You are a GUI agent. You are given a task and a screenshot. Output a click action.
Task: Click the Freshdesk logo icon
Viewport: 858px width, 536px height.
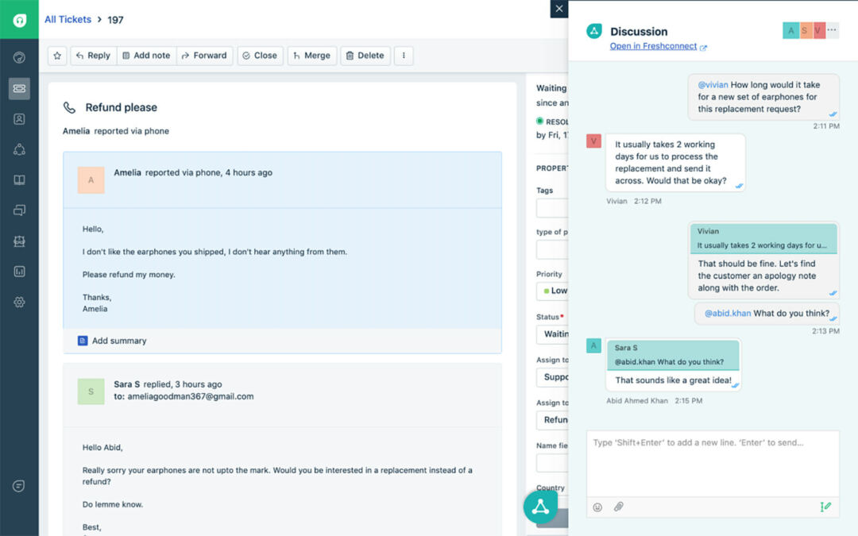(x=19, y=20)
